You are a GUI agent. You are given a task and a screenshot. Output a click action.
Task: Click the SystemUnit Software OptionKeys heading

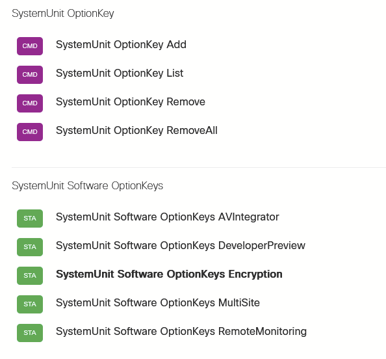[87, 186]
